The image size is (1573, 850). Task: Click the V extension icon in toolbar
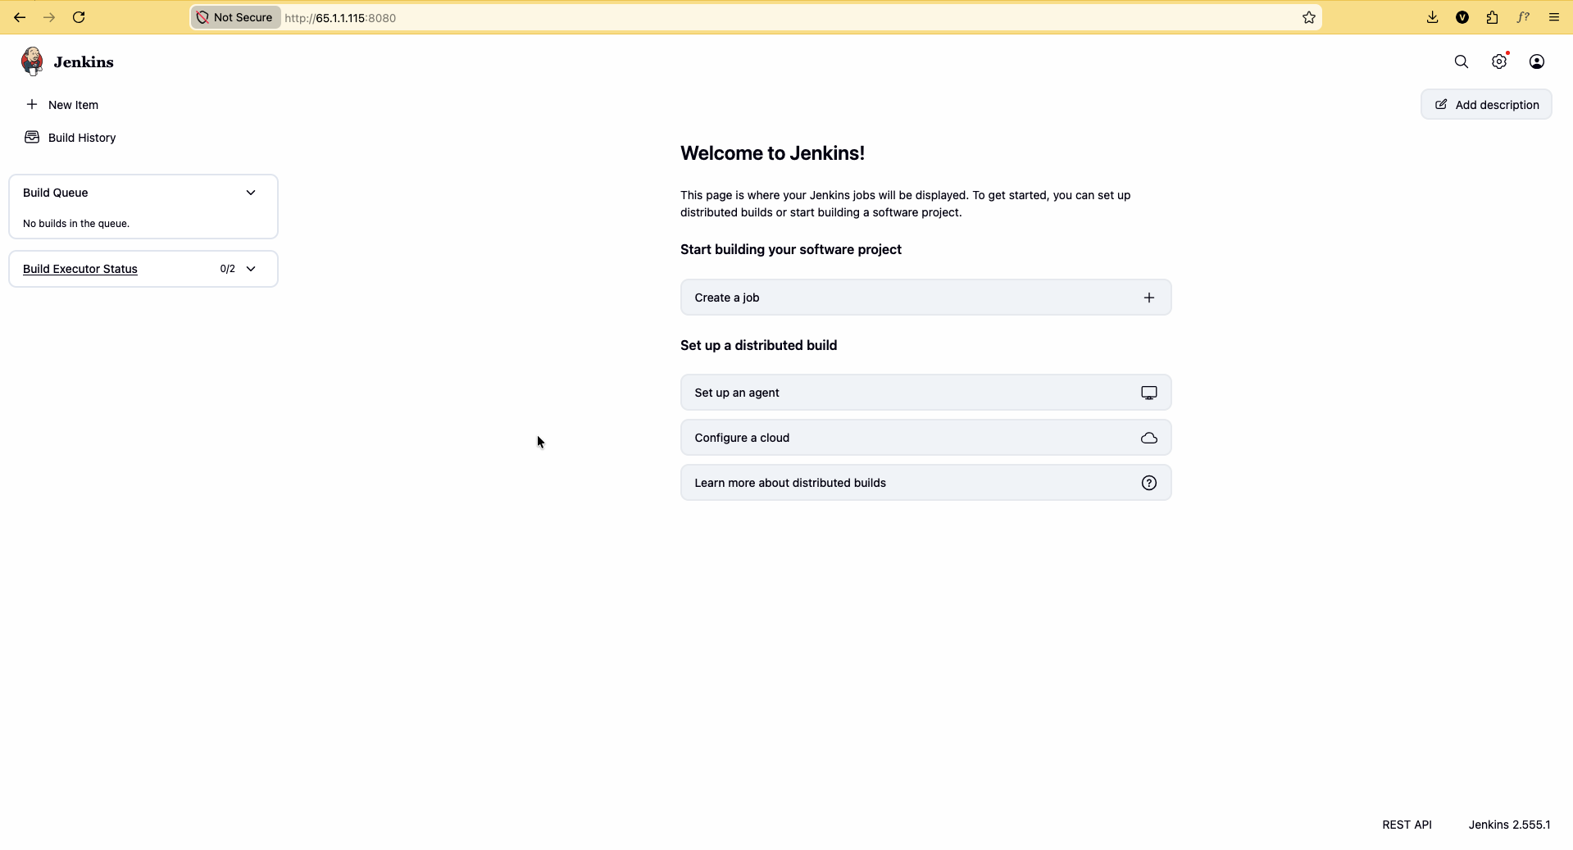point(1462,17)
